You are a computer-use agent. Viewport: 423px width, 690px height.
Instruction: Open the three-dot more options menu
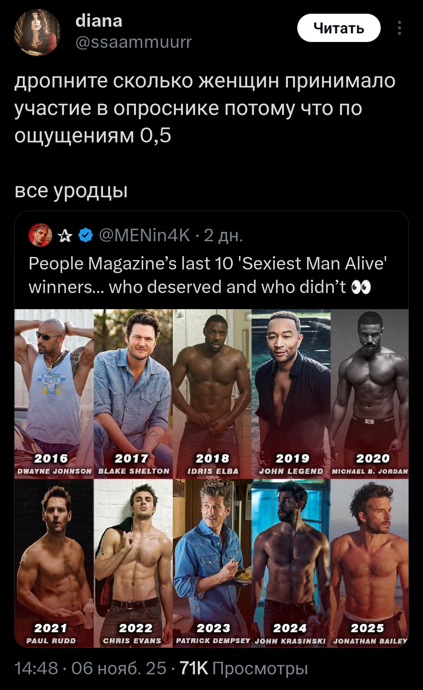[x=399, y=28]
